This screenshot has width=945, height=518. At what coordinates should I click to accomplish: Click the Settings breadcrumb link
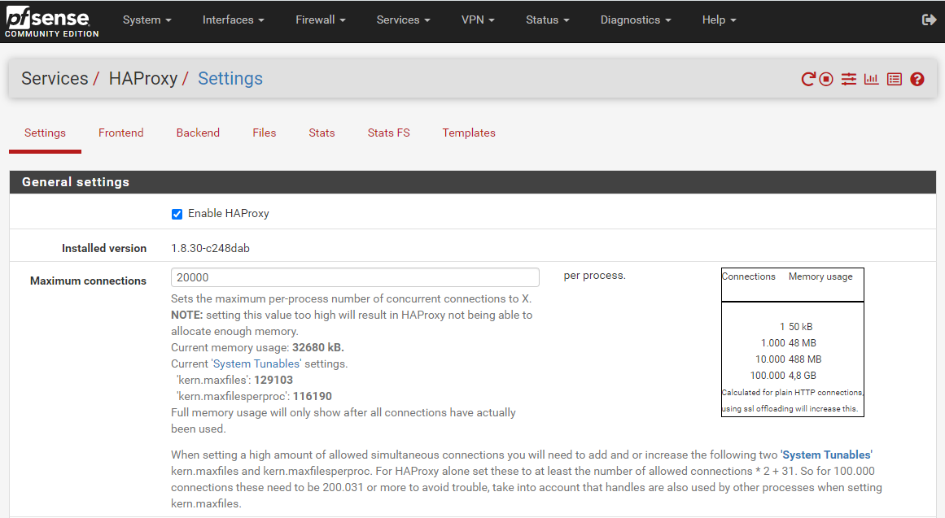pos(230,78)
